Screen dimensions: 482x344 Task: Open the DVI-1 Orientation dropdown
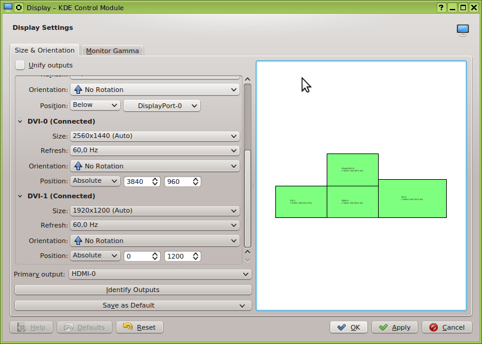(155, 241)
